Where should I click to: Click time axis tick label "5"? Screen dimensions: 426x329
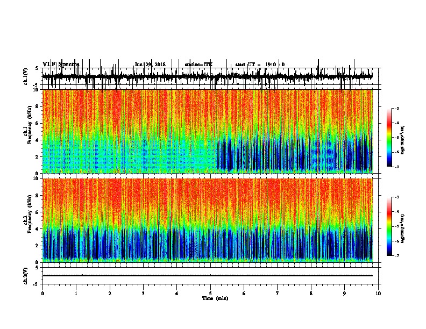[x=210, y=294]
